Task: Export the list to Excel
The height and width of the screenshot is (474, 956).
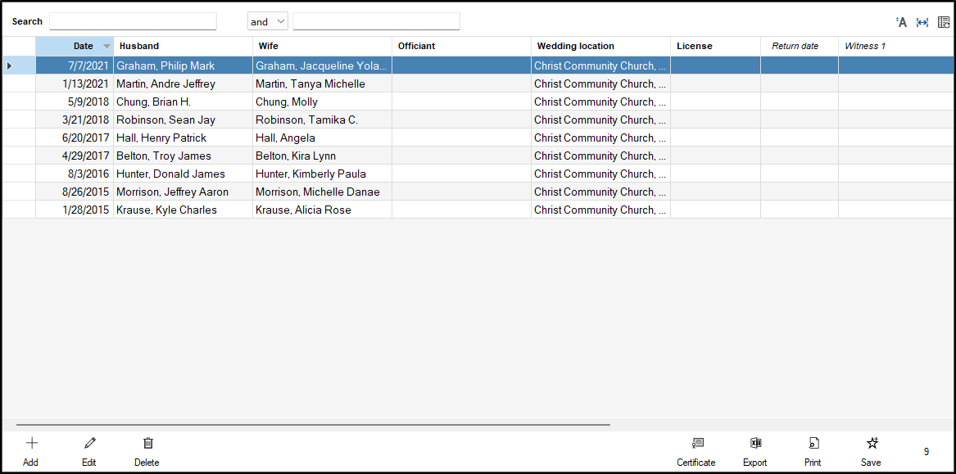Action: point(755,444)
